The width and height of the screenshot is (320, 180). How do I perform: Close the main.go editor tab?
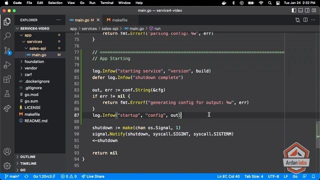click(x=98, y=20)
